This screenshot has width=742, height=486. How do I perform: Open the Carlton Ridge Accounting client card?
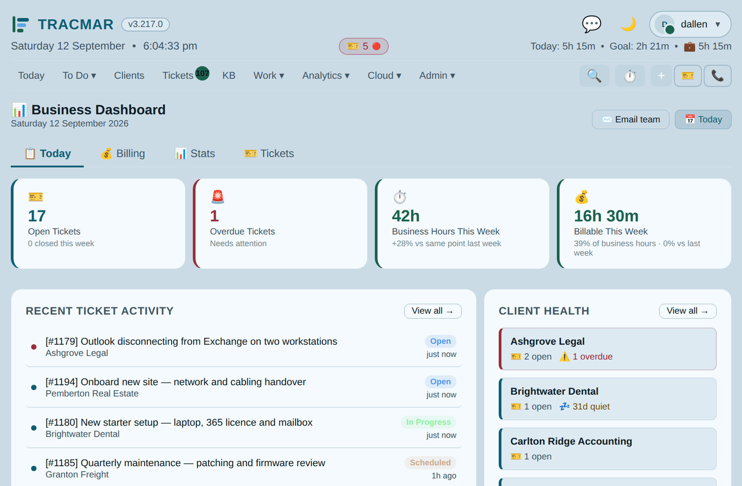(607, 448)
